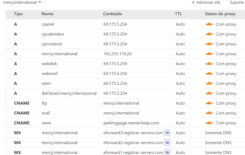Click Somente DNS for eforward3 record
Screen dimensions: 245x155
tap(218, 133)
